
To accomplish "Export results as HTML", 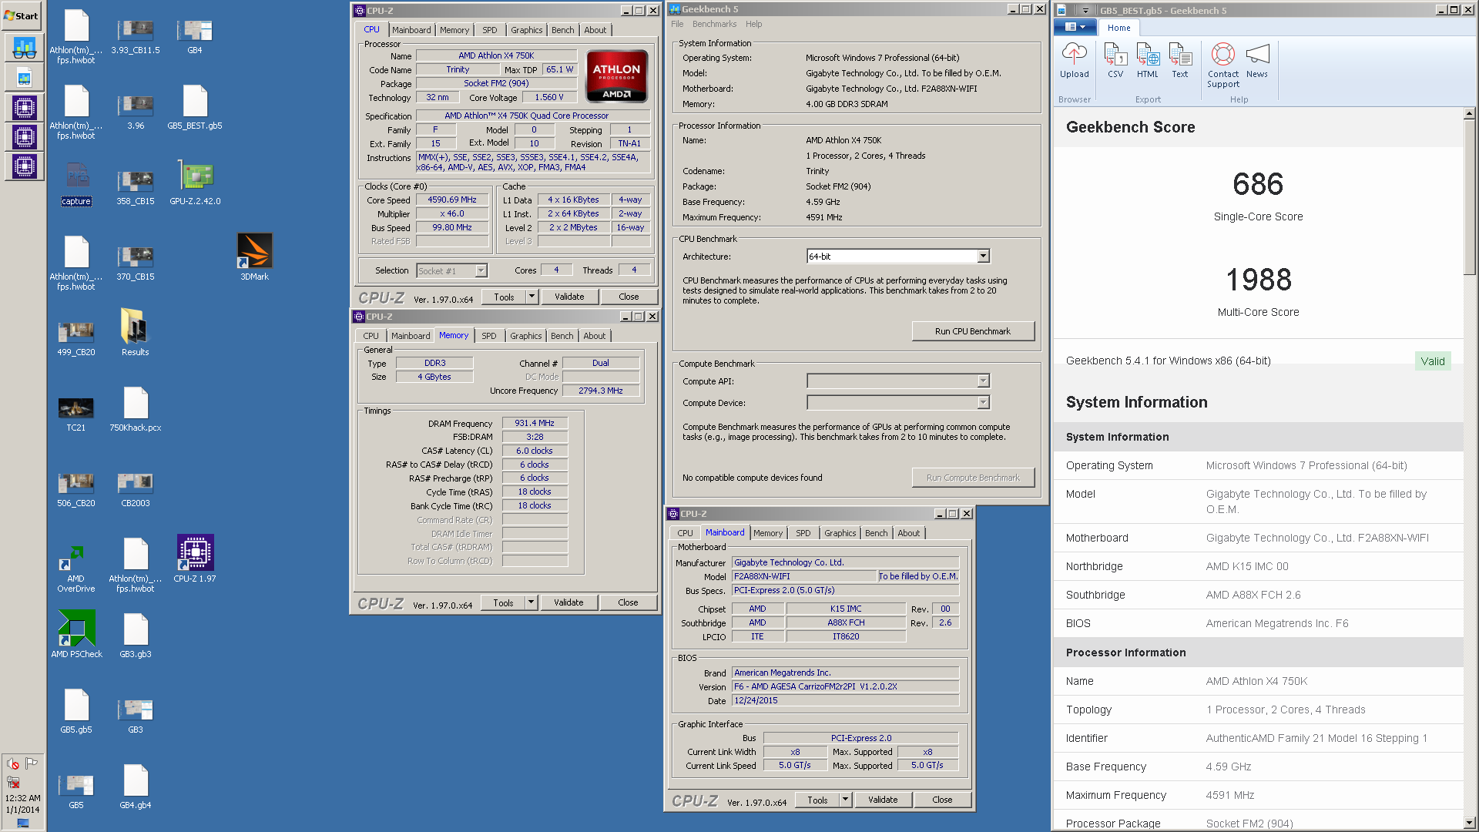I will [1148, 61].
